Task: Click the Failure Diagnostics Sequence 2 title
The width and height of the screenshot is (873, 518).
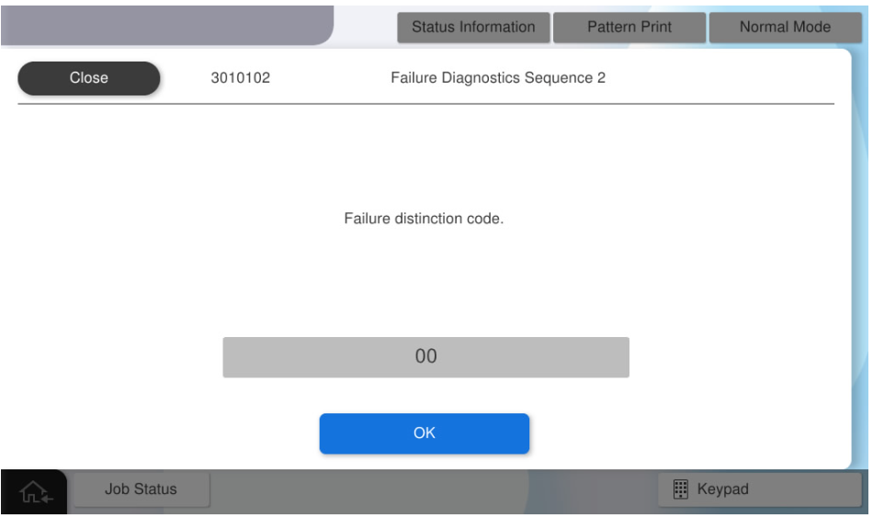Action: (498, 78)
